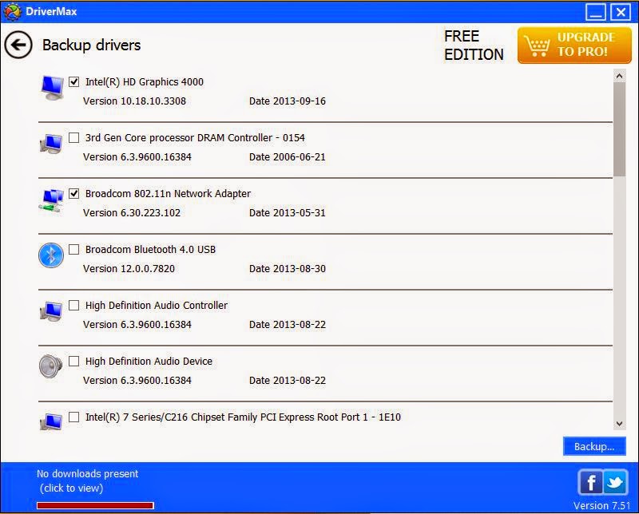Image resolution: width=639 pixels, height=514 pixels.
Task: Click Date 2013-05-31 text
Action: (x=288, y=212)
